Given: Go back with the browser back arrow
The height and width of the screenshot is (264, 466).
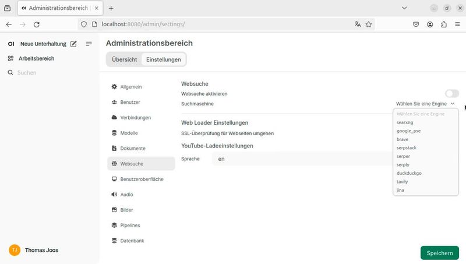Looking at the screenshot, I should point(9,24).
